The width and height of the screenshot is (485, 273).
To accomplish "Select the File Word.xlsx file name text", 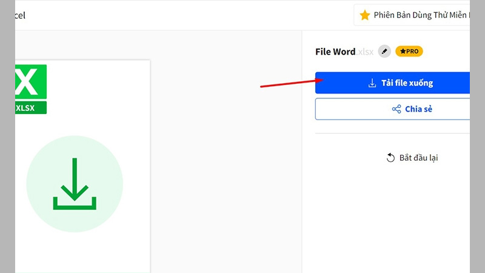I will (x=344, y=52).
